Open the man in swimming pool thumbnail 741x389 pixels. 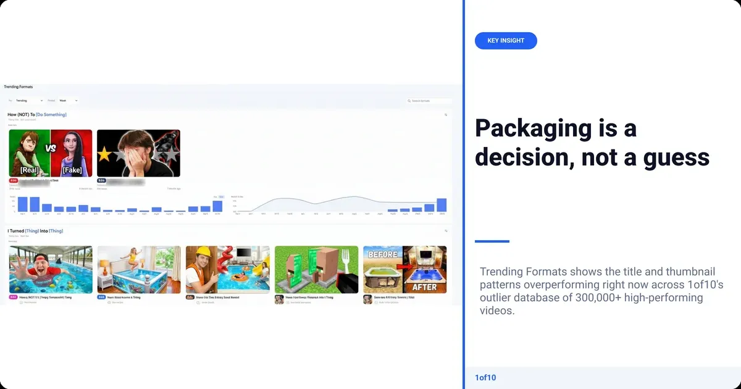(x=51, y=270)
